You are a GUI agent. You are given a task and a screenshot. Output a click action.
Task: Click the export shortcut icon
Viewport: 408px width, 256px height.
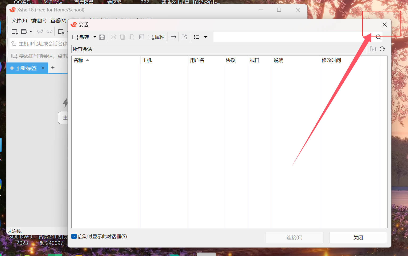[x=184, y=37]
